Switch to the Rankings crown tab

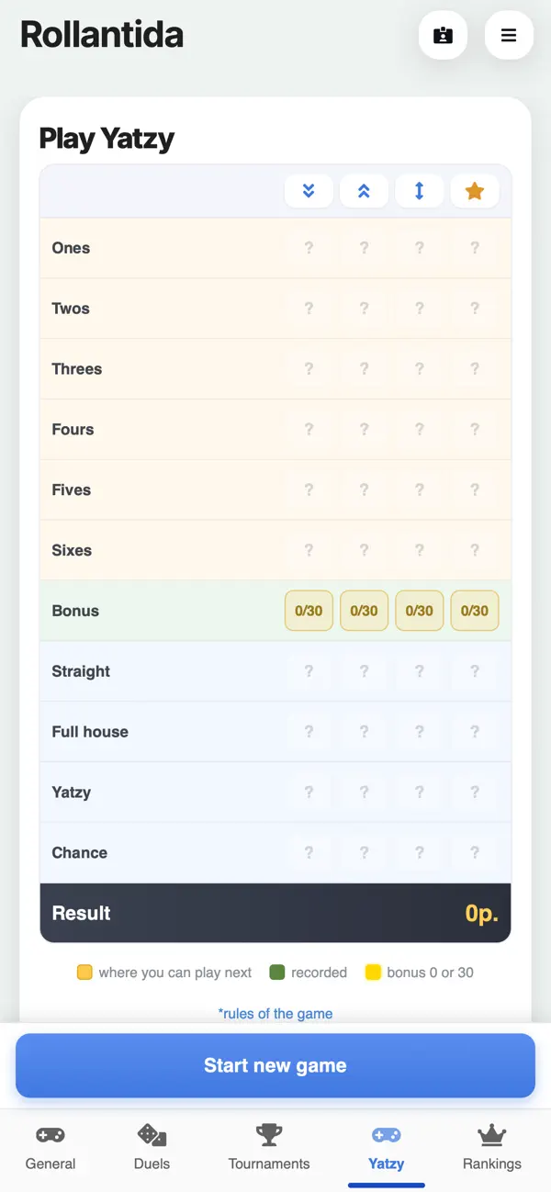click(x=492, y=1147)
